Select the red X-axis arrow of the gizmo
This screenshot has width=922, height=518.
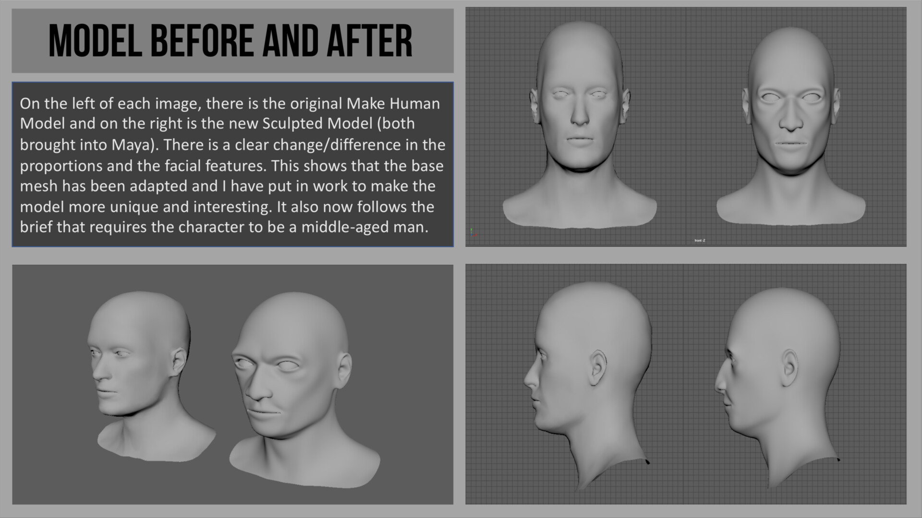475,235
